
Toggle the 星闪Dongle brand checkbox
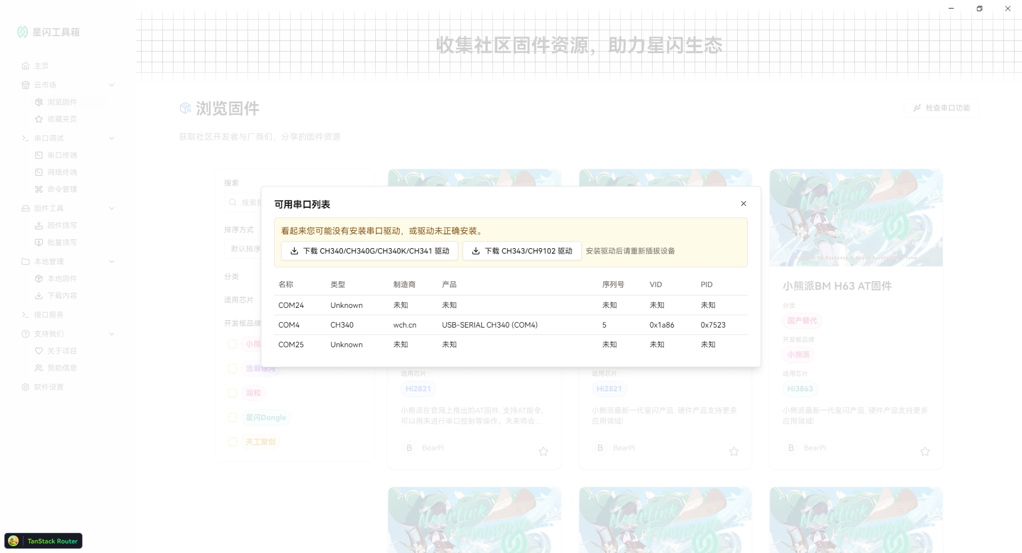233,417
